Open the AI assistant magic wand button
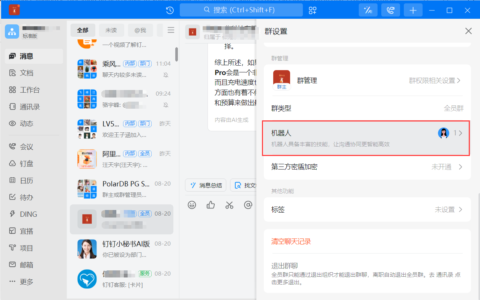This screenshot has width=480, height=300. [x=368, y=10]
